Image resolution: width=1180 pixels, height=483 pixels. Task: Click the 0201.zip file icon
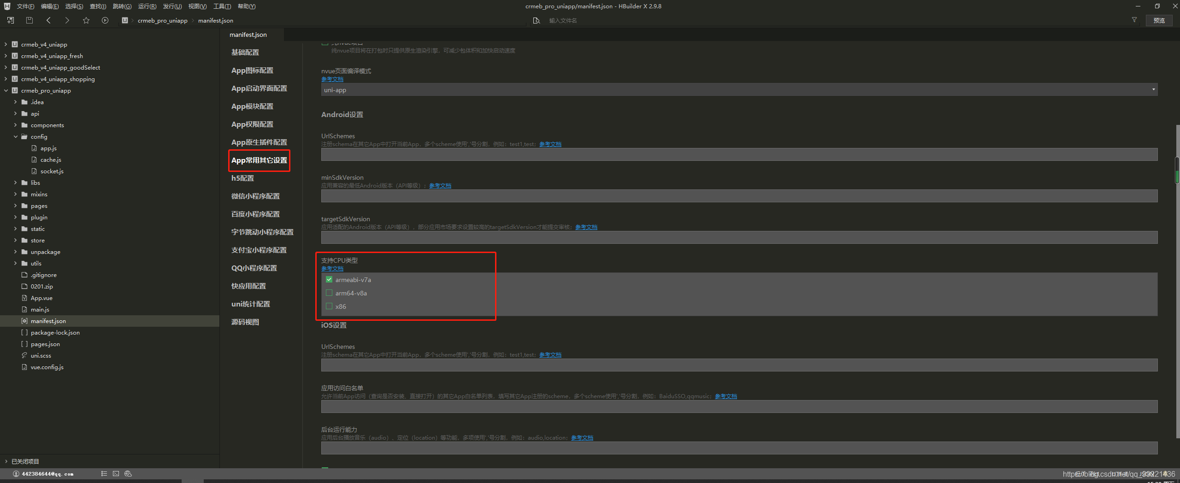[x=24, y=286]
